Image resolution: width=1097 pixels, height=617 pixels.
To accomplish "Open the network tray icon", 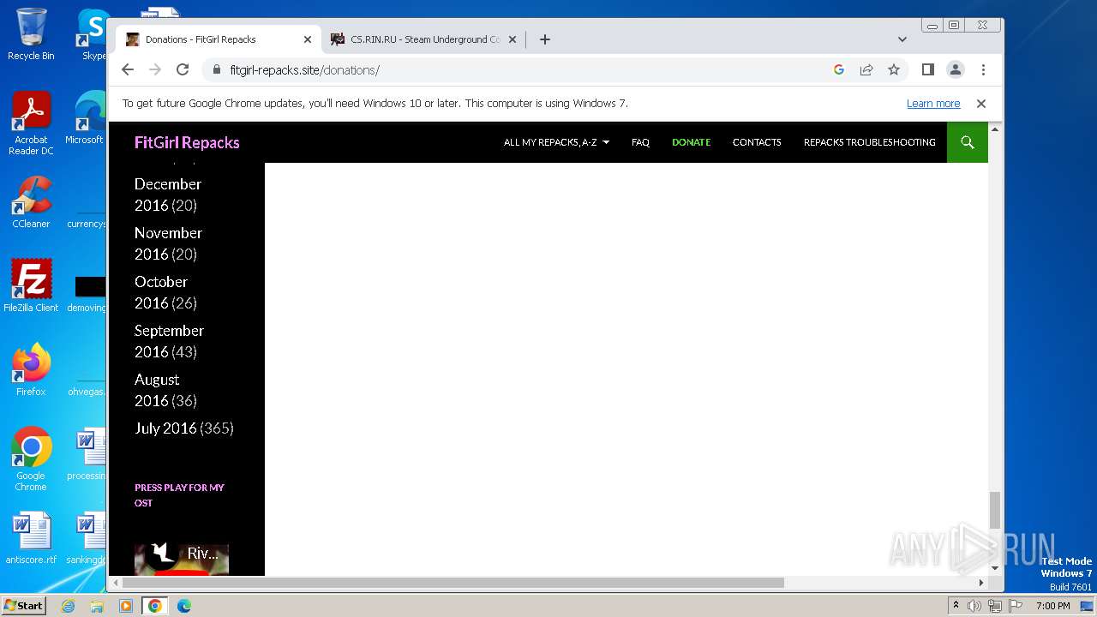I will (x=995, y=606).
